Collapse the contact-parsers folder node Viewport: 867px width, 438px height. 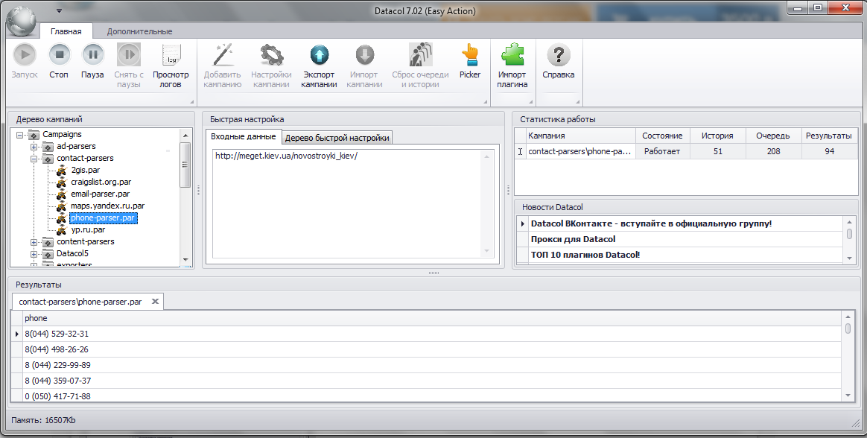point(34,159)
